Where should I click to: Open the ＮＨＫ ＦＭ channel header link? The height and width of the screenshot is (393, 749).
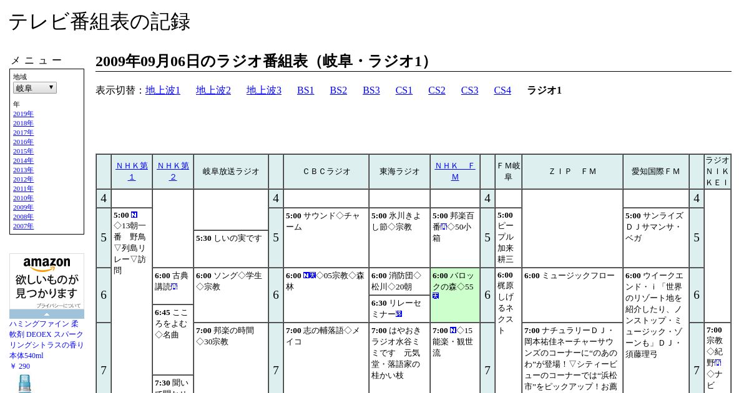tap(455, 172)
